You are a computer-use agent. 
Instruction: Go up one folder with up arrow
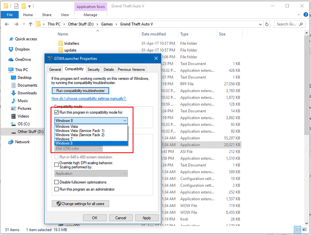pos(31,24)
